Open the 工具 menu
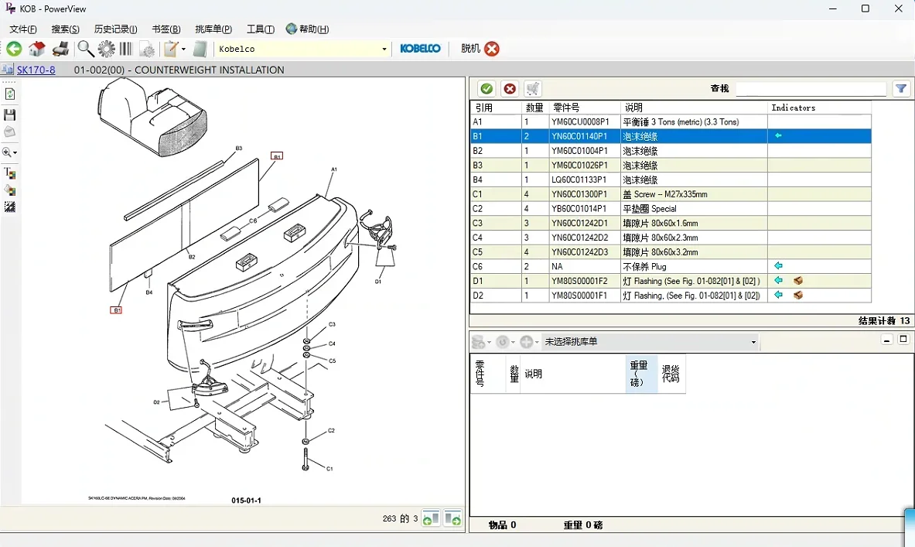Image resolution: width=915 pixels, height=547 pixels. coord(260,29)
